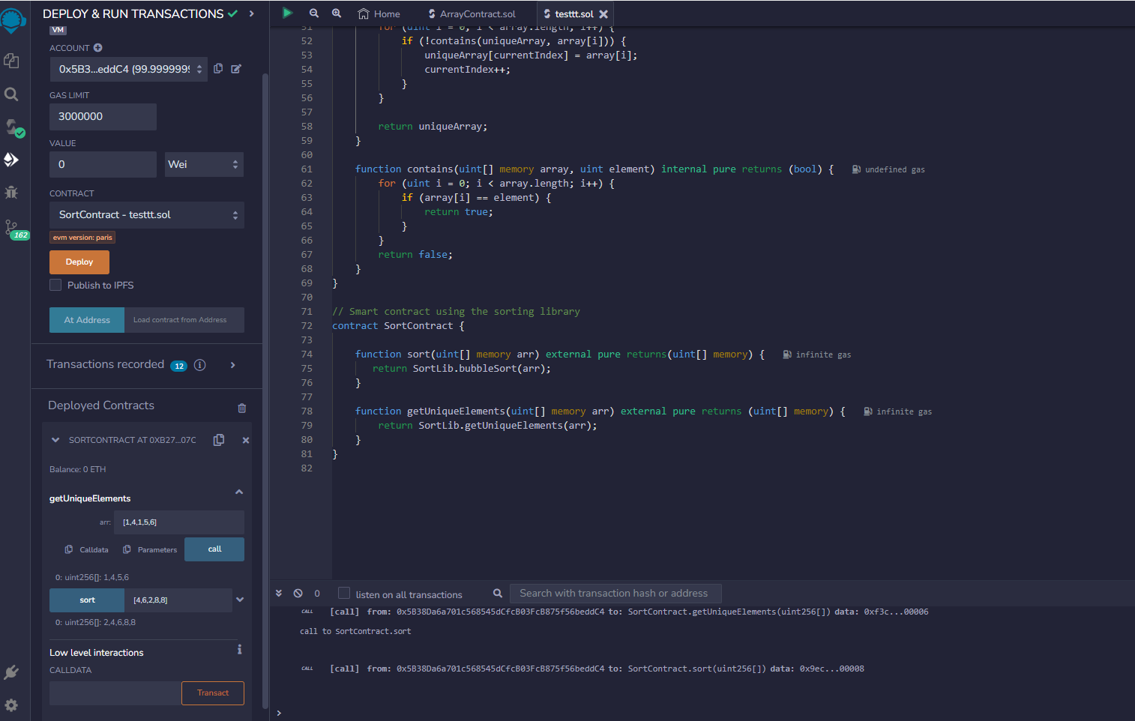Open the Contract selection dropdown
The width and height of the screenshot is (1135, 721).
(146, 215)
